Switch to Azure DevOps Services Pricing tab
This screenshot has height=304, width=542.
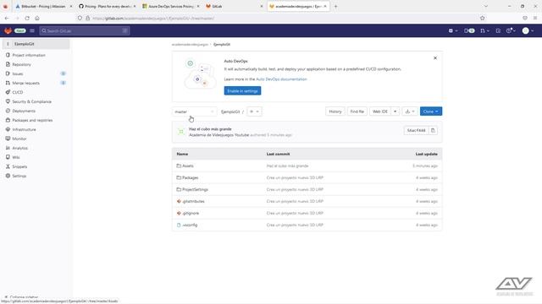pos(171,6)
